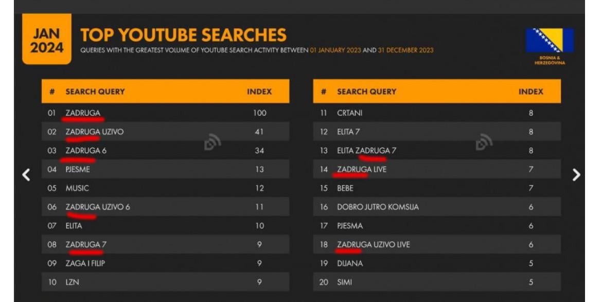The height and width of the screenshot is (302, 602).
Task: Click left table SEARCH QUERY column header
Action: pos(95,92)
